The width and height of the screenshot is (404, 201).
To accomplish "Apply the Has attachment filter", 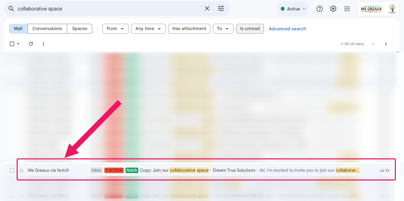I will 189,29.
